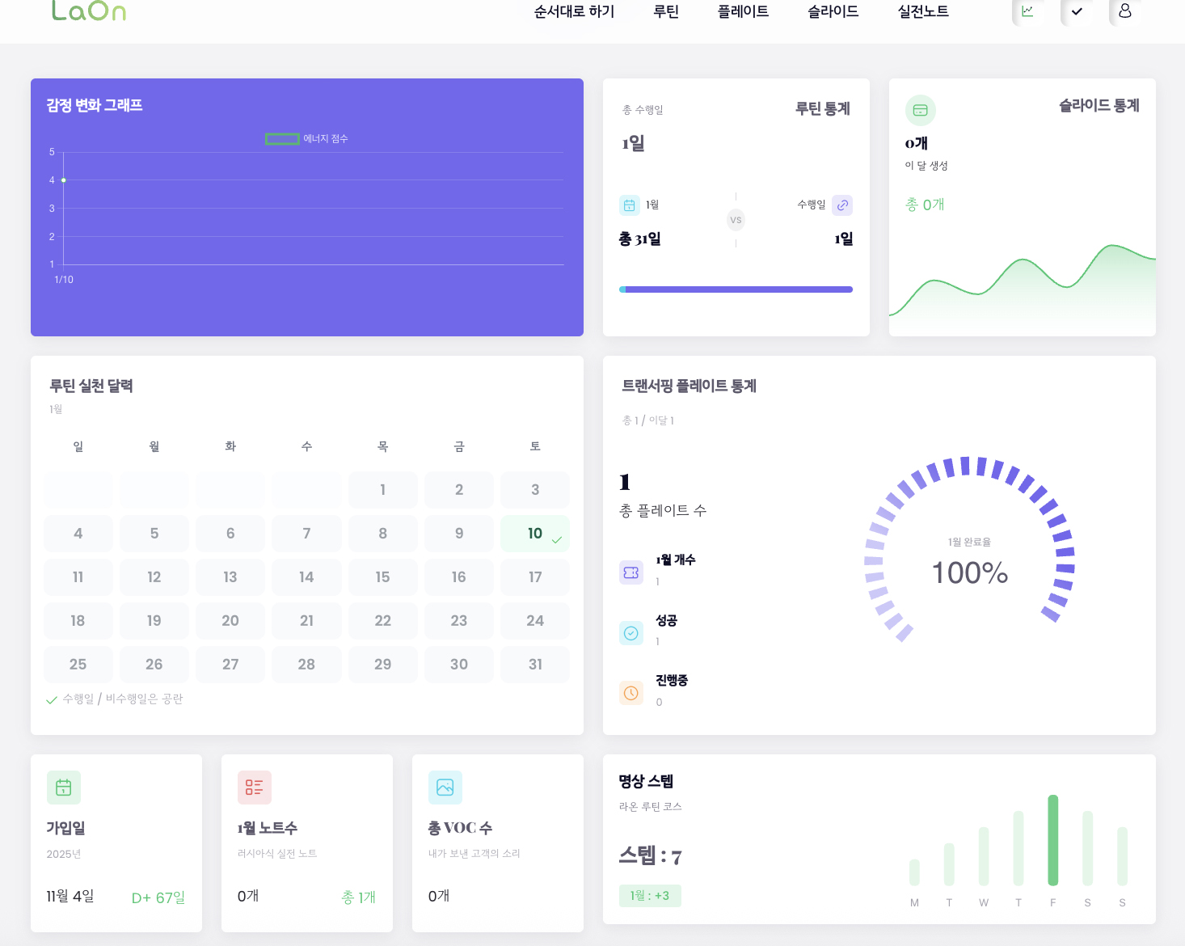1185x946 pixels.
Task: Click the LaOn logo
Action: pyautogui.click(x=89, y=11)
